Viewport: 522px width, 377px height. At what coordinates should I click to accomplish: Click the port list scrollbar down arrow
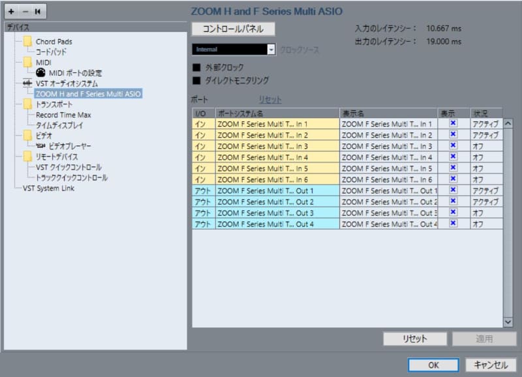coord(510,321)
